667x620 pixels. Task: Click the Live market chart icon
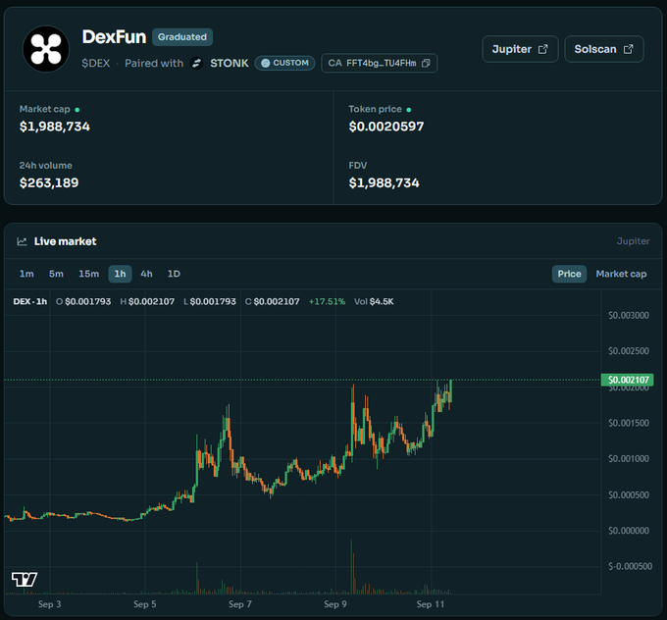(x=22, y=241)
